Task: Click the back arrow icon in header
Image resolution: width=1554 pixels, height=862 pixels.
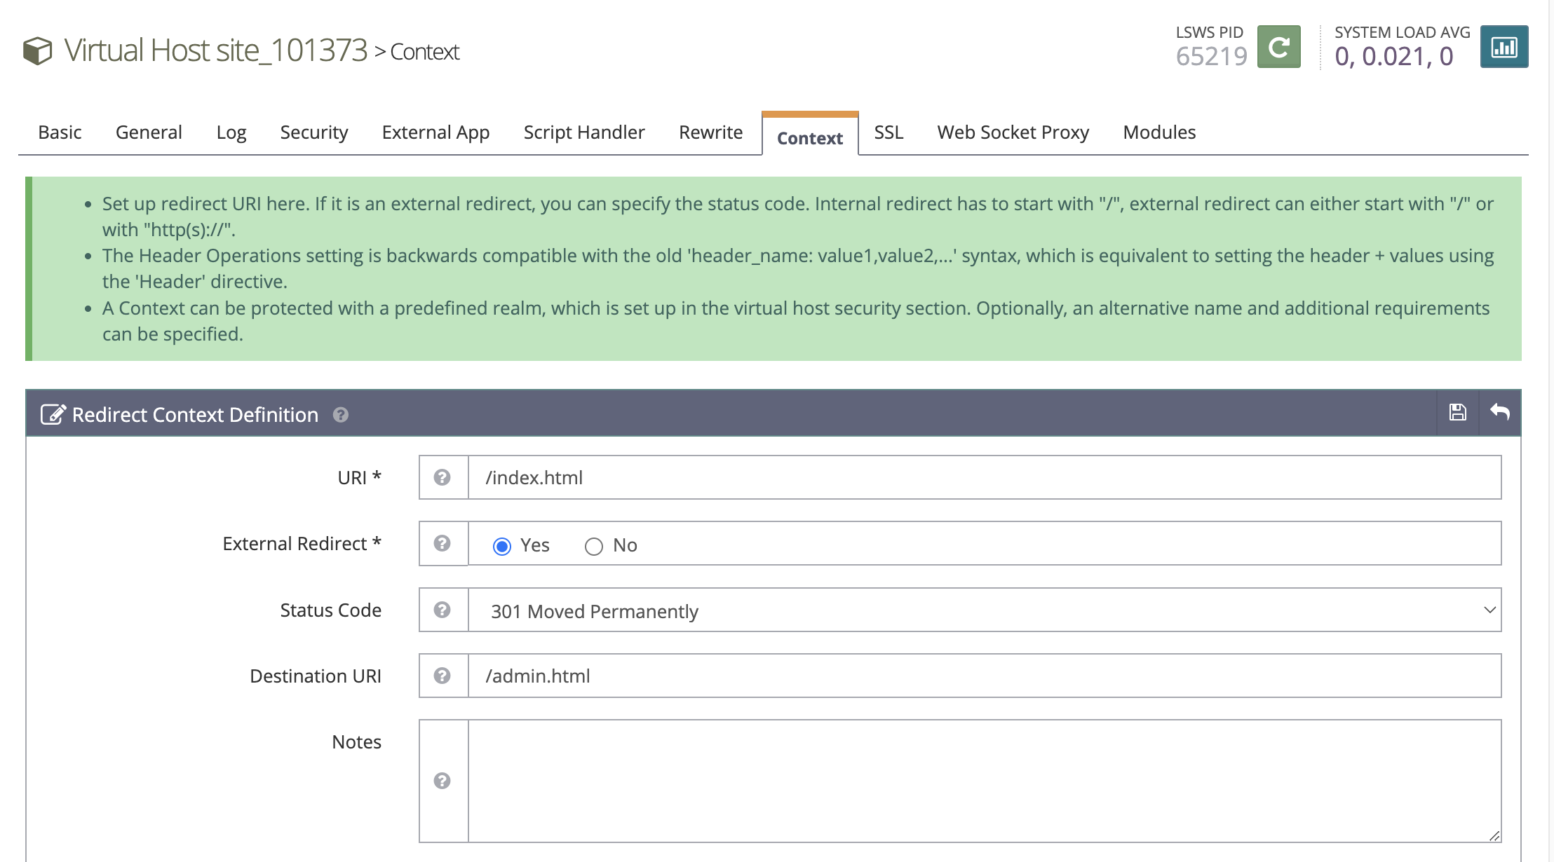Action: 1499,413
